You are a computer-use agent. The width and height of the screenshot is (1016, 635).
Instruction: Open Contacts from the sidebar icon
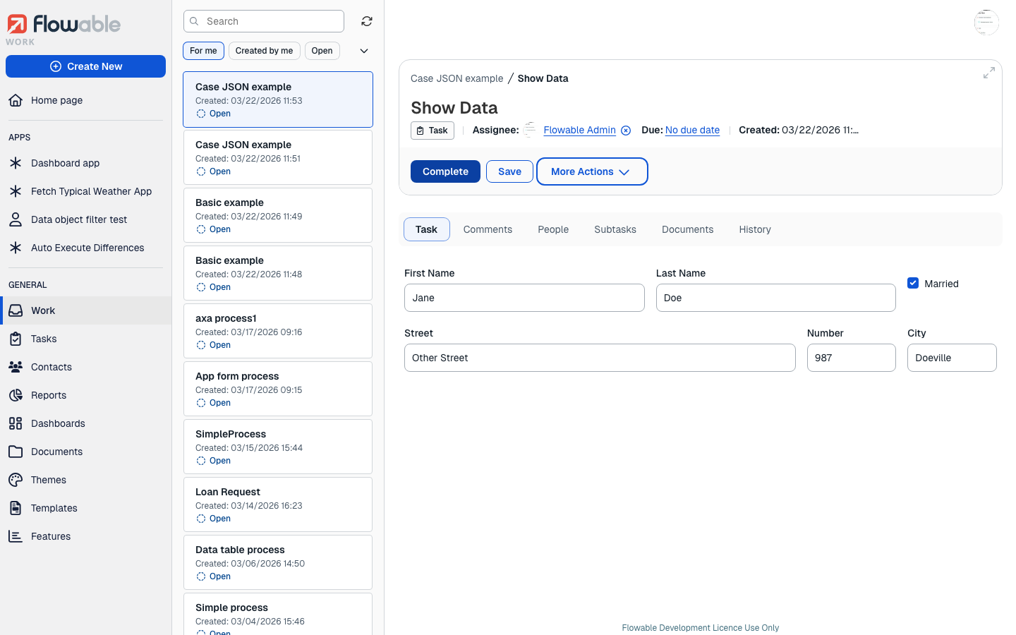click(x=16, y=367)
